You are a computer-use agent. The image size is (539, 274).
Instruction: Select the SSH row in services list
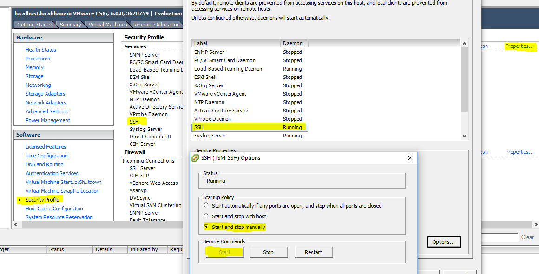point(250,127)
